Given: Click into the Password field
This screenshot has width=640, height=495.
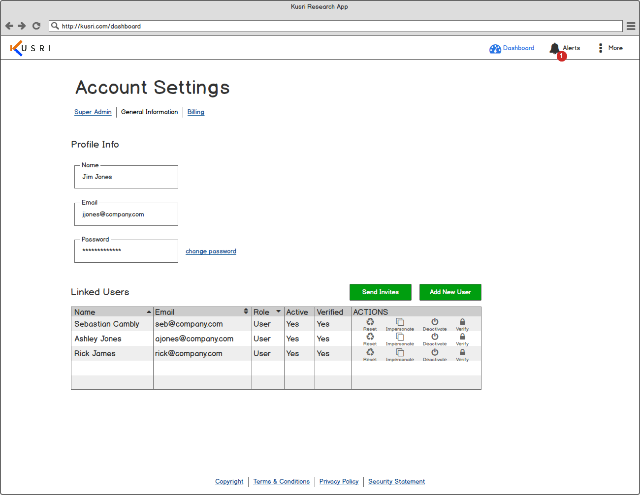Looking at the screenshot, I should [x=126, y=251].
